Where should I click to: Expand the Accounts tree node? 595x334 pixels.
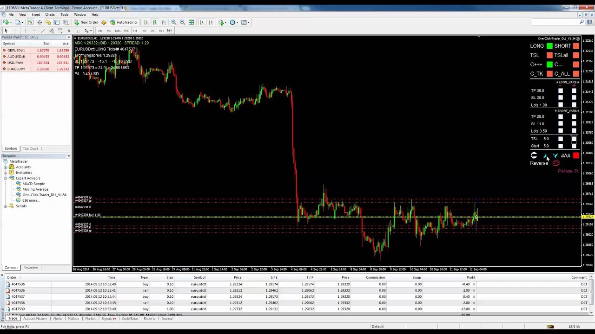pos(5,167)
